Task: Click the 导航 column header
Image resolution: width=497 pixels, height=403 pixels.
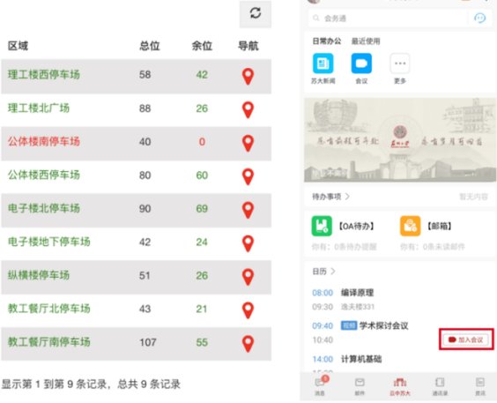Action: coord(248,46)
